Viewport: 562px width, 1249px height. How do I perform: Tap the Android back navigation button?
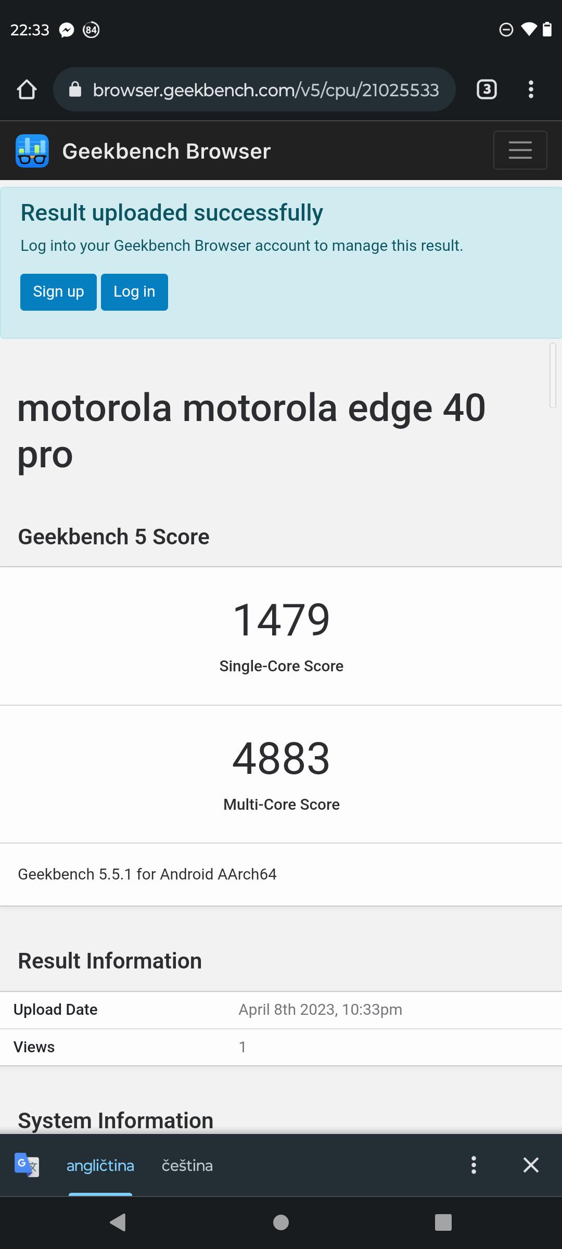click(118, 1222)
